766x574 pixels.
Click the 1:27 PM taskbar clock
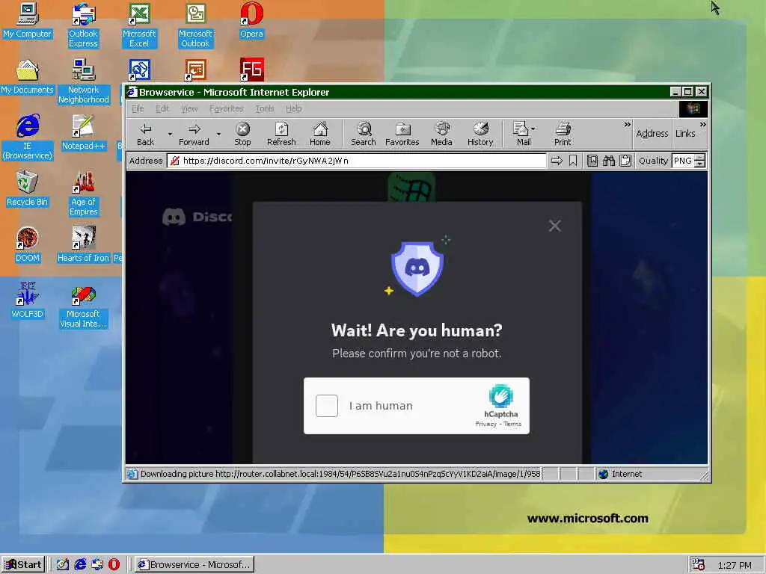click(735, 565)
